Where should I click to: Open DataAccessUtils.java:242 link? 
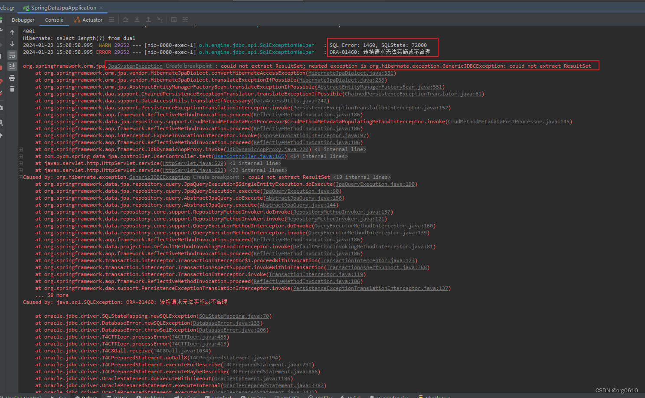(290, 101)
